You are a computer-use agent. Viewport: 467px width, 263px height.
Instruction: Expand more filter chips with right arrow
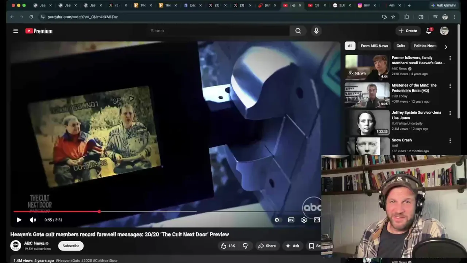(445, 47)
